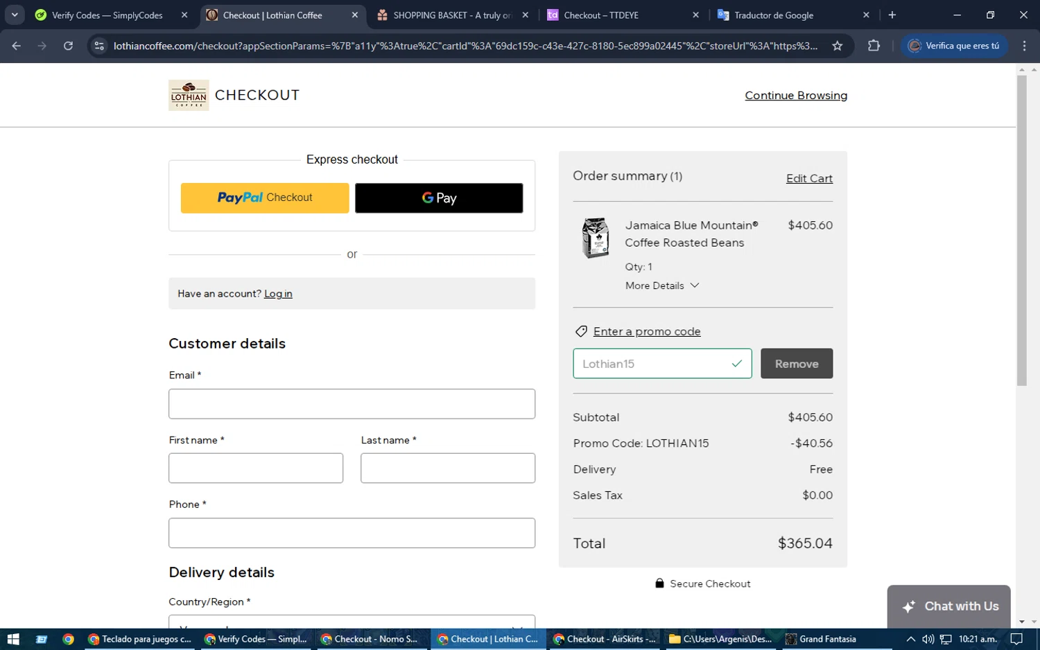This screenshot has width=1040, height=650.
Task: Click the Total amount $365.04
Action: coord(805,543)
